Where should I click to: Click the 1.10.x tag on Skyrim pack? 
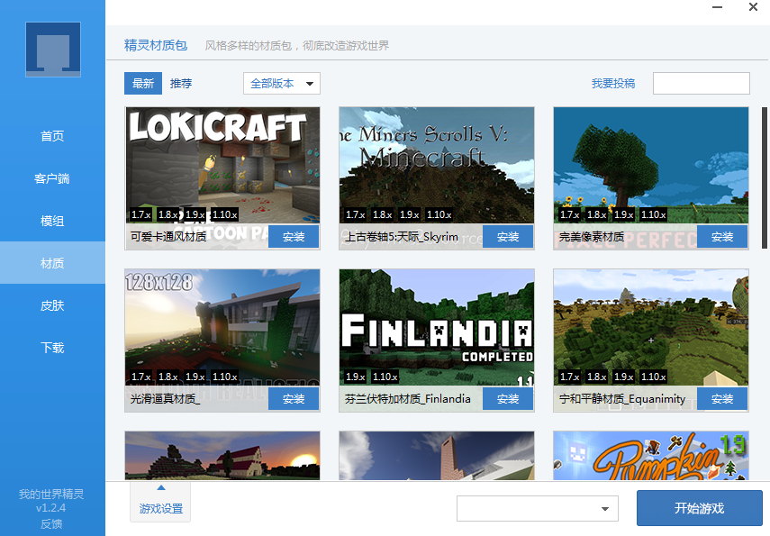439,214
